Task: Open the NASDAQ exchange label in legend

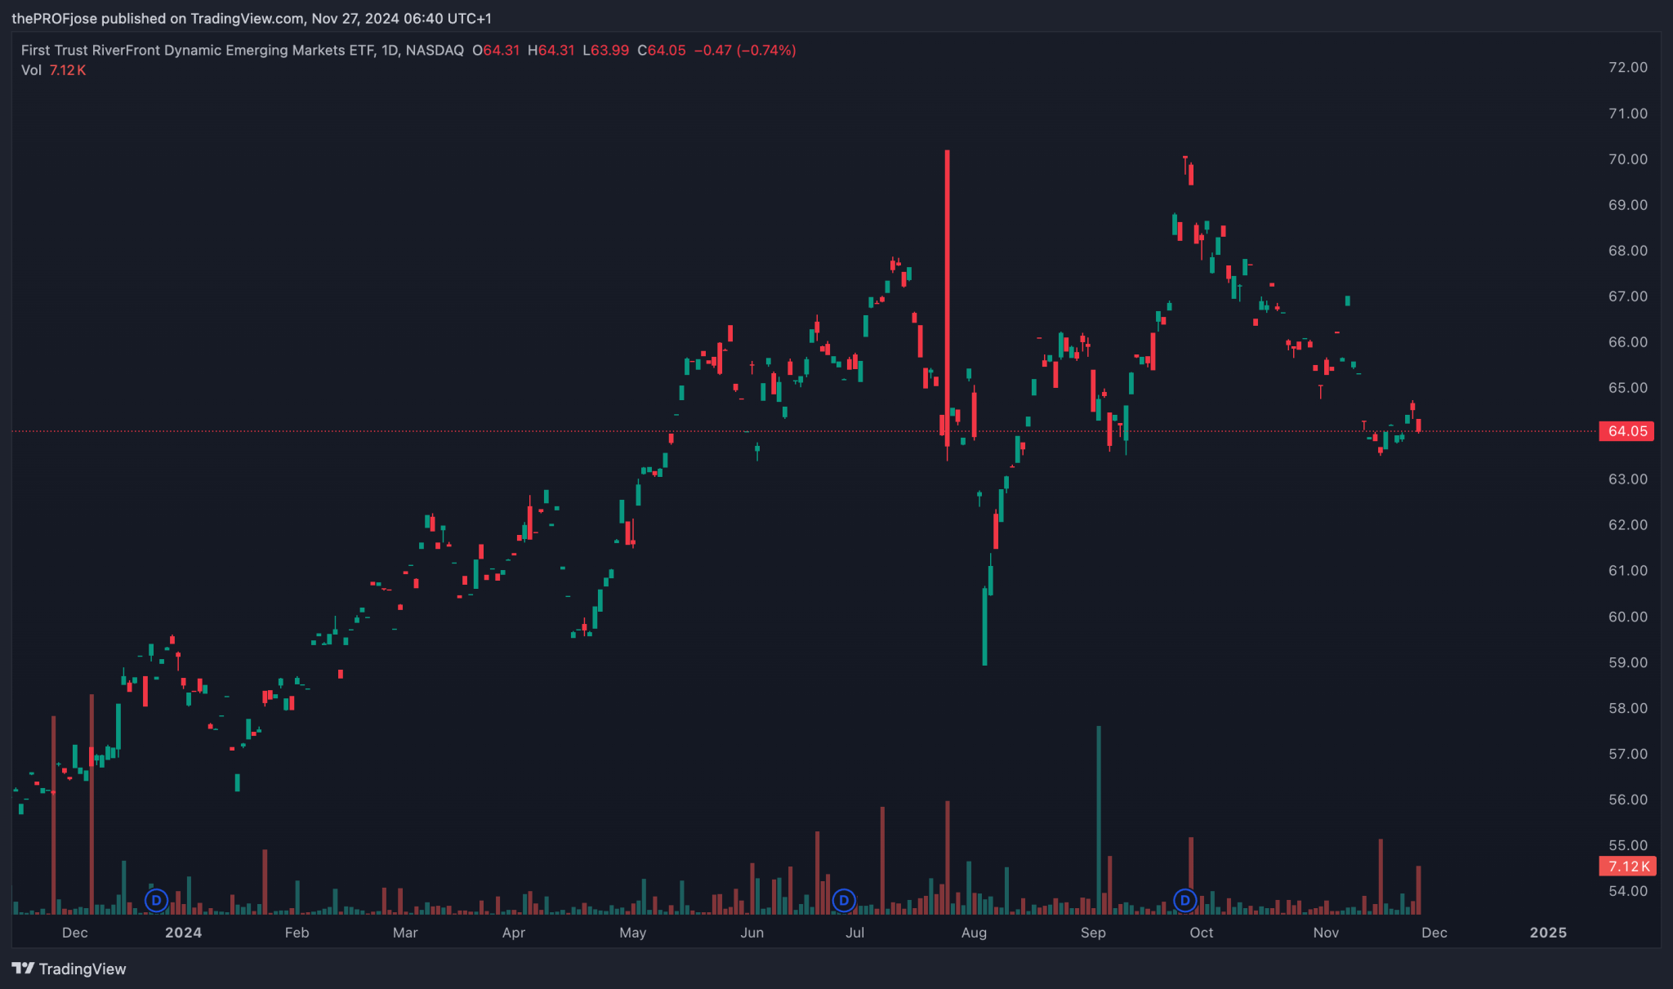Action: click(434, 50)
